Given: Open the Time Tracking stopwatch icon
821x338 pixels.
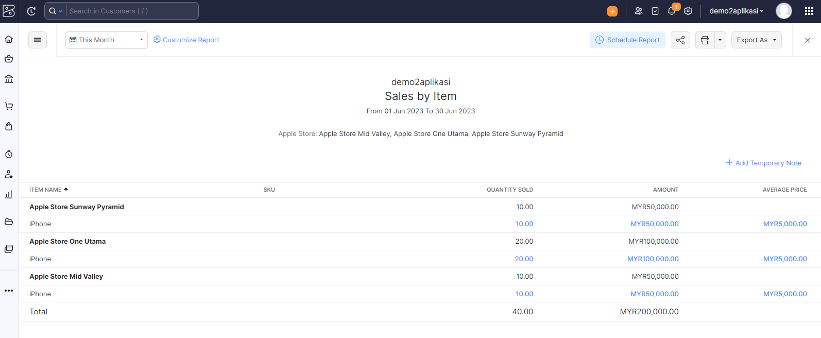Looking at the screenshot, I should 9,154.
